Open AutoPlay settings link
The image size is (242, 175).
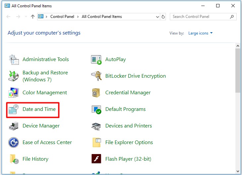tap(116, 59)
